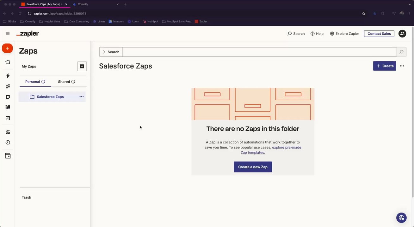Image resolution: width=414 pixels, height=227 pixels.
Task: Click the Zapier logo
Action: [x=28, y=34]
